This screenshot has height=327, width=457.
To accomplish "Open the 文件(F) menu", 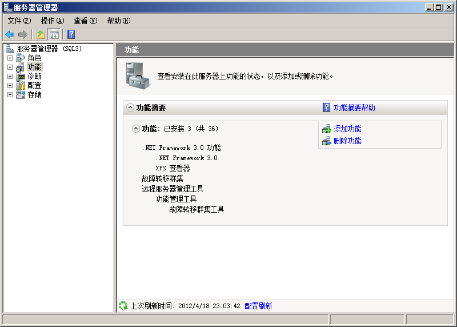I will pyautogui.click(x=19, y=21).
